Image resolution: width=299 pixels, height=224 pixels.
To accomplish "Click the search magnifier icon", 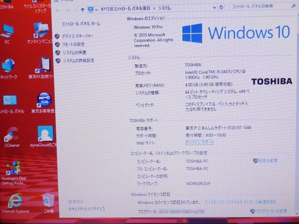I will 294,6.
